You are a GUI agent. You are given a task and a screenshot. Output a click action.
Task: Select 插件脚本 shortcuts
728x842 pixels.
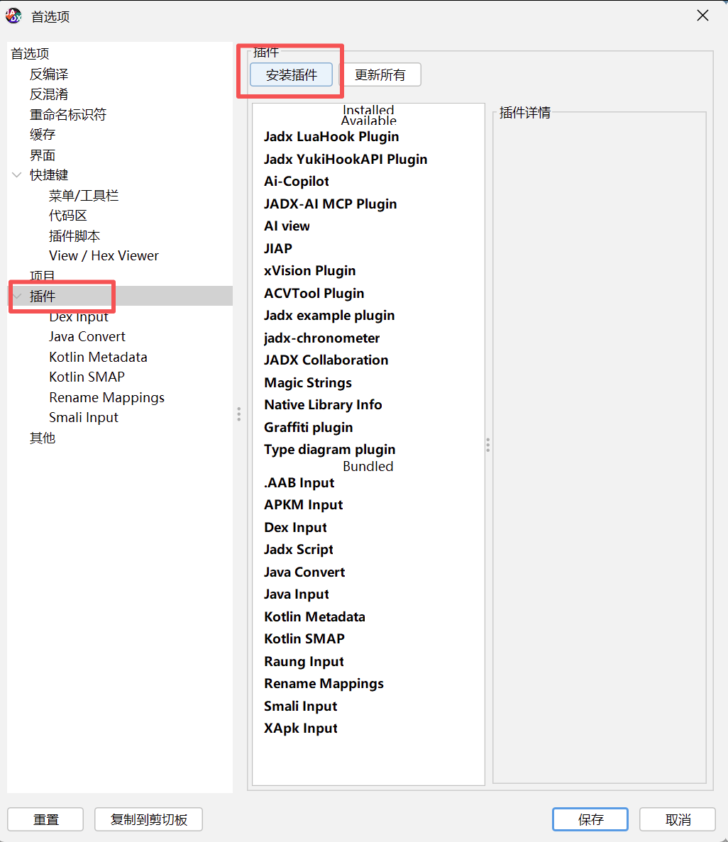point(74,236)
